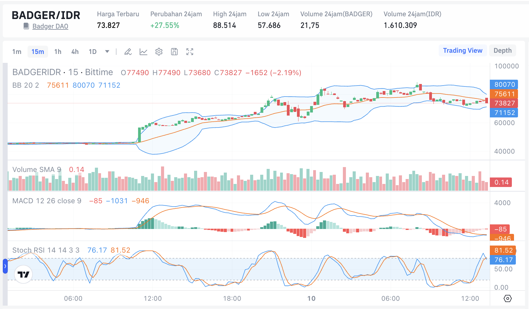The image size is (529, 309).
Task: Click the 71152 lower band price label
Action: (504, 113)
